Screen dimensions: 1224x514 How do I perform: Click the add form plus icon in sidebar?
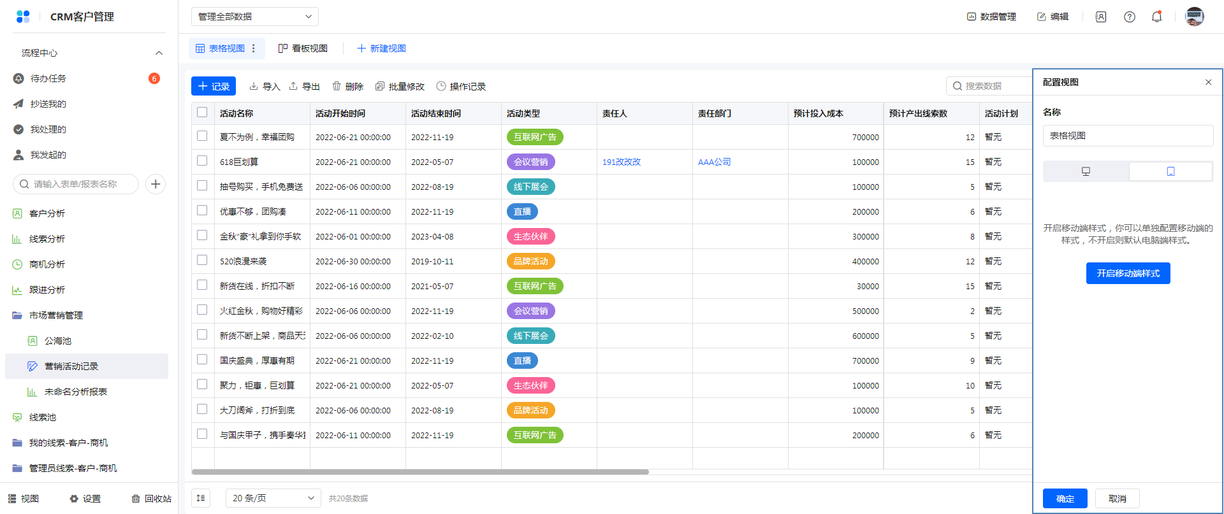point(156,184)
